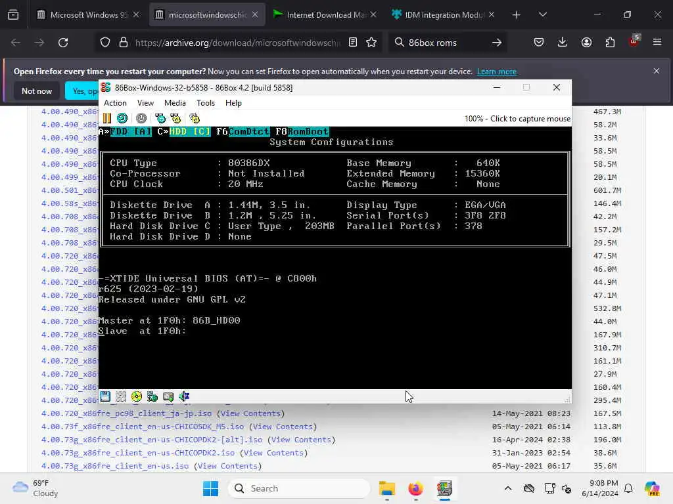Click the archive.org URL address bar
The image size is (673, 504).
click(x=237, y=43)
